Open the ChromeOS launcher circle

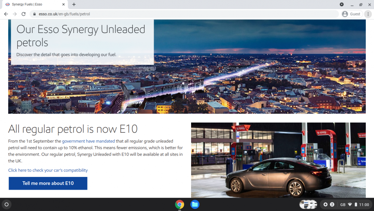[7, 205]
